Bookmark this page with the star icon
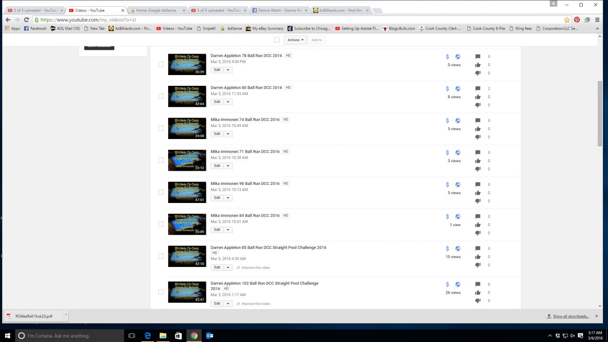The width and height of the screenshot is (608, 342). point(567,20)
